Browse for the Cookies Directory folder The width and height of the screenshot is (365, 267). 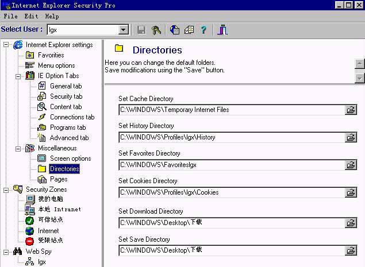pyautogui.click(x=351, y=192)
